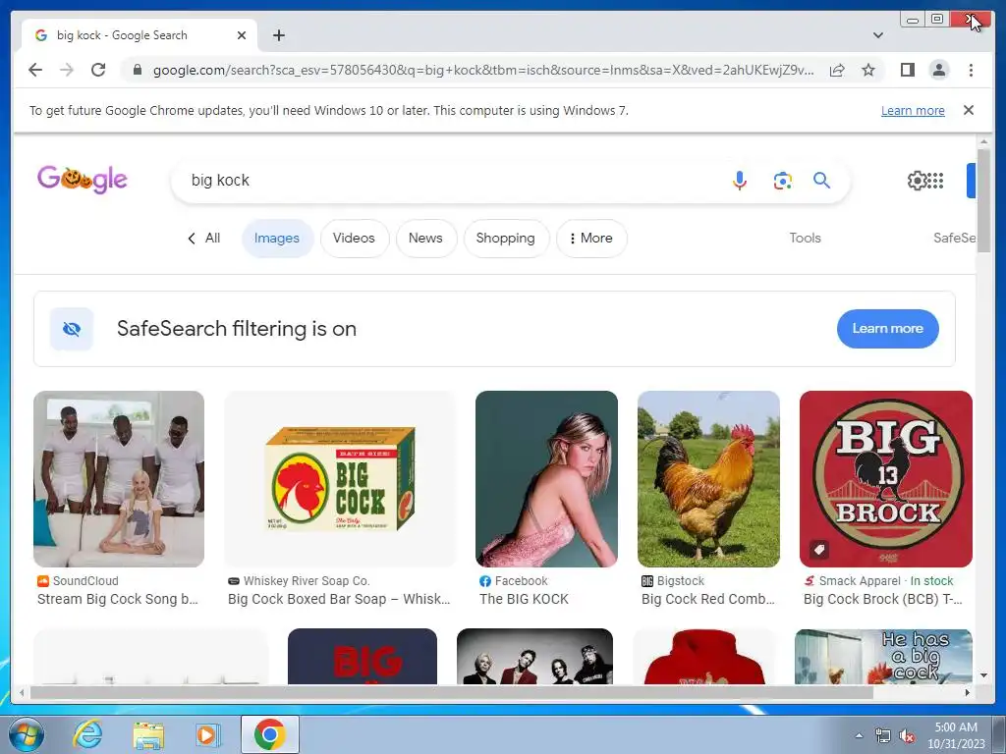This screenshot has width=1006, height=754.
Task: Click the blue Learn more SafeSearch button
Action: (x=887, y=329)
